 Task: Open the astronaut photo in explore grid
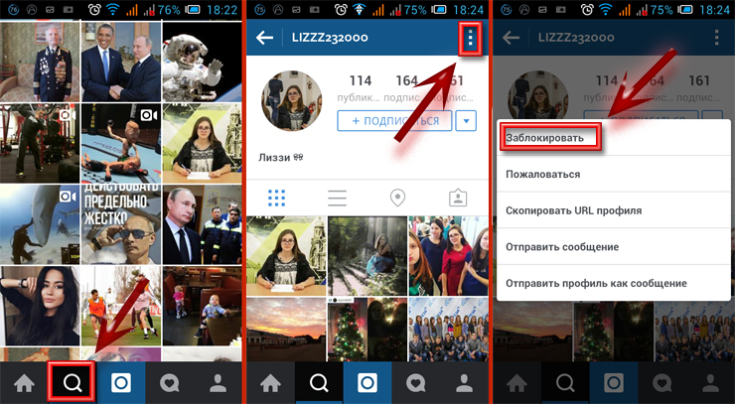point(202,62)
